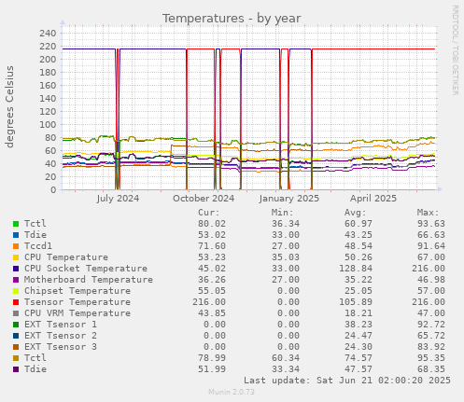Click the Tdie label in the 53.02 row

tap(35, 235)
